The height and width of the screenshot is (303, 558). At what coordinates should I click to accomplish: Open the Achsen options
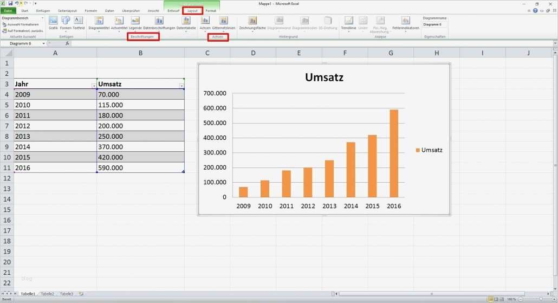(x=205, y=23)
